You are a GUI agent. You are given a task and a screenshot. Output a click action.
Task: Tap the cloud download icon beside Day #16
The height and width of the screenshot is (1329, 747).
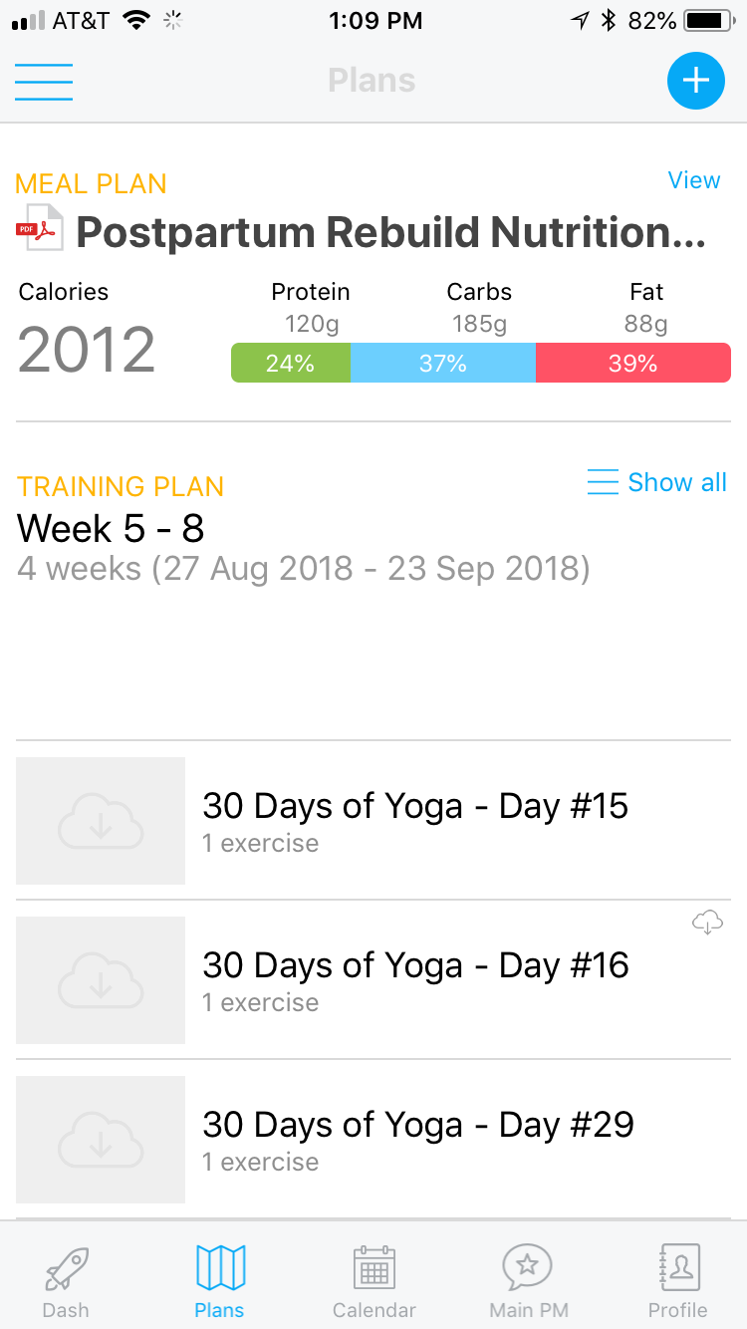tap(707, 924)
